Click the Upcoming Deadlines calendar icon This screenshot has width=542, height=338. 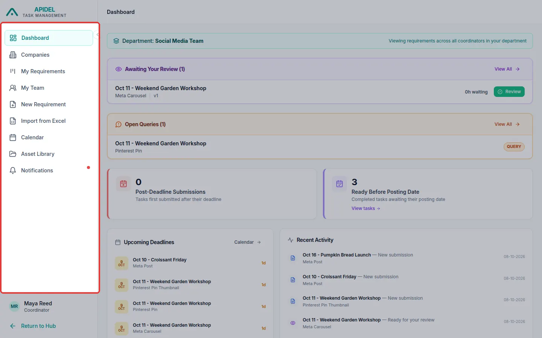[118, 242]
